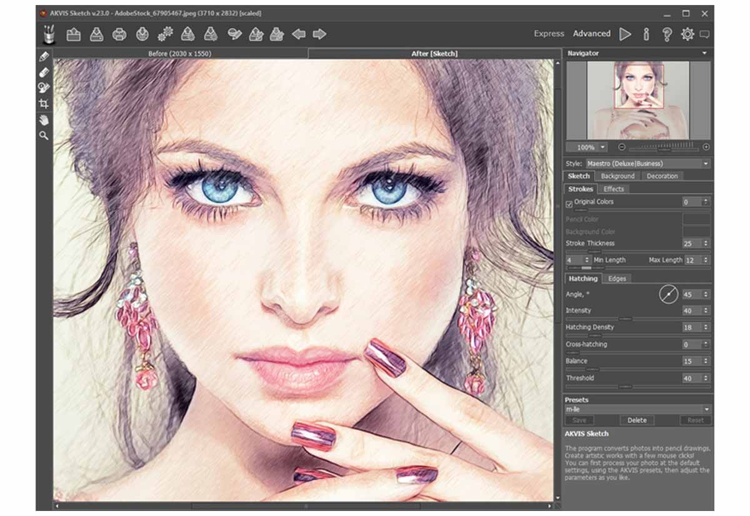
Task: Switch to Express mode
Action: [x=549, y=34]
